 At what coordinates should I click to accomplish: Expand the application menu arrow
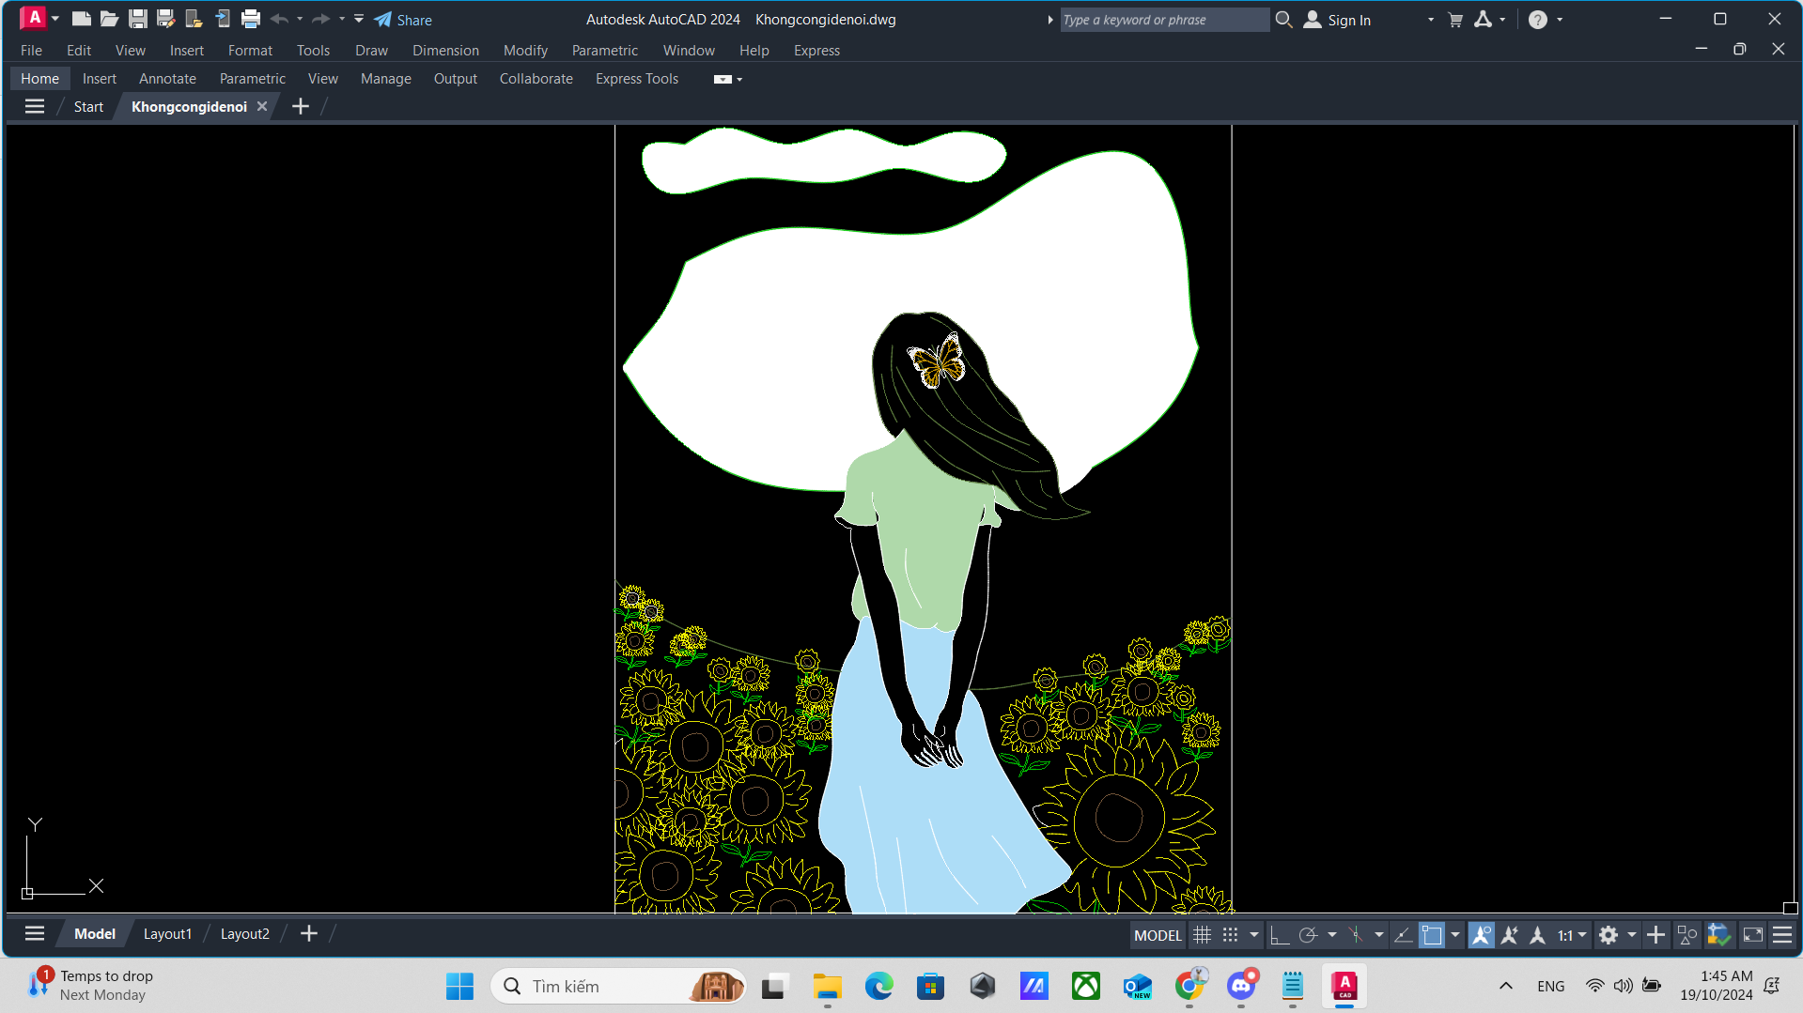55,19
